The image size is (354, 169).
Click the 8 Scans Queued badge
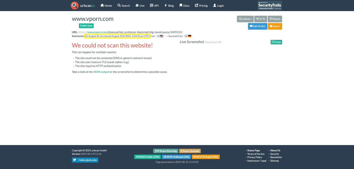(x=190, y=151)
